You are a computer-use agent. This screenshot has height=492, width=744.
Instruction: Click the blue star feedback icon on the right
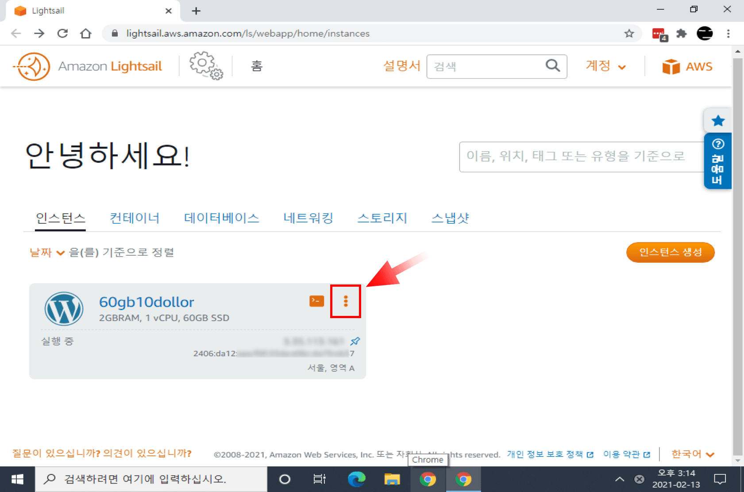(x=718, y=120)
